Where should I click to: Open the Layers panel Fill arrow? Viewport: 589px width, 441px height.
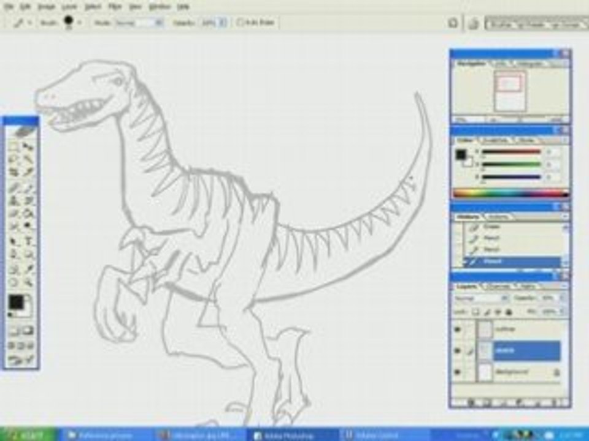pos(562,312)
